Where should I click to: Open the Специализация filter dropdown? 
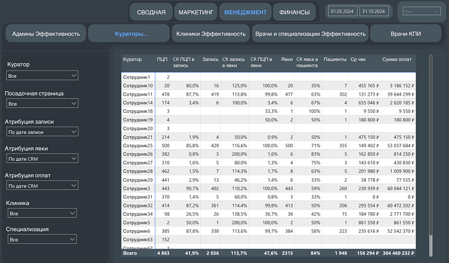41,239
